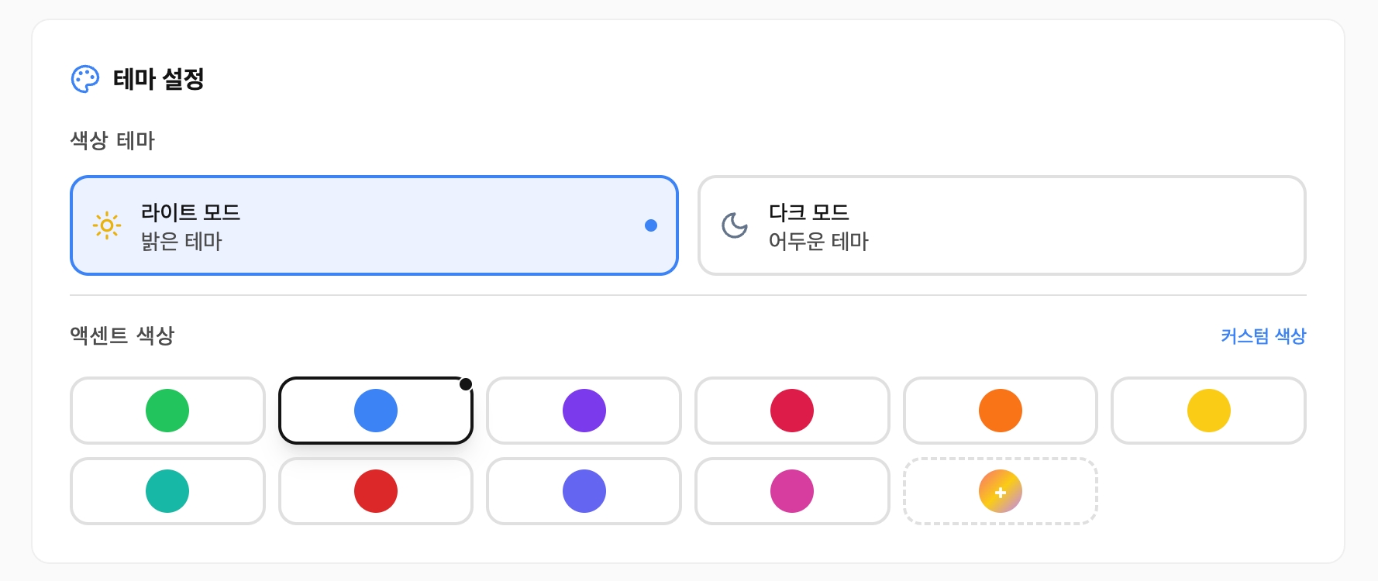The image size is (1378, 581).
Task: Select the yellow accent color swatch
Action: pyautogui.click(x=1209, y=411)
